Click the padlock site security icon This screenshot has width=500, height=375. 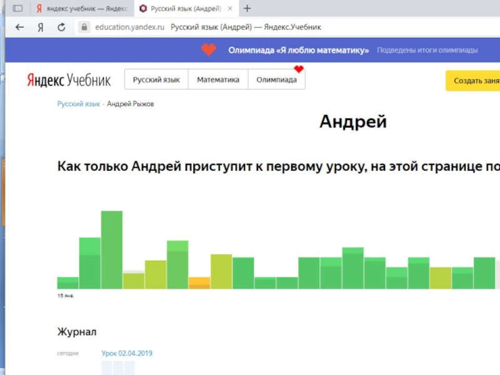point(84,27)
